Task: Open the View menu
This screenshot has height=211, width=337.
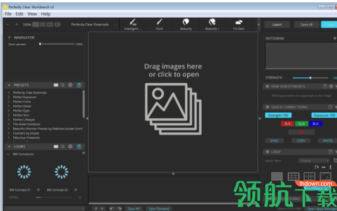Action: click(32, 14)
